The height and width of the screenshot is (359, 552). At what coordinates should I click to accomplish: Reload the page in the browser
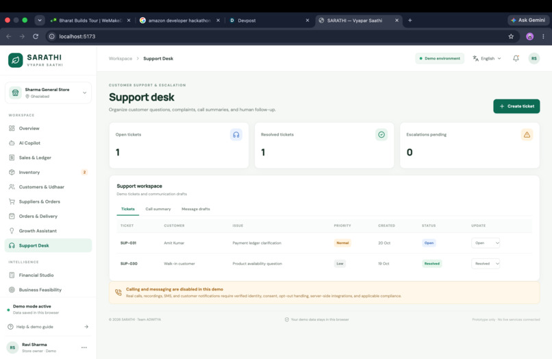(x=36, y=36)
